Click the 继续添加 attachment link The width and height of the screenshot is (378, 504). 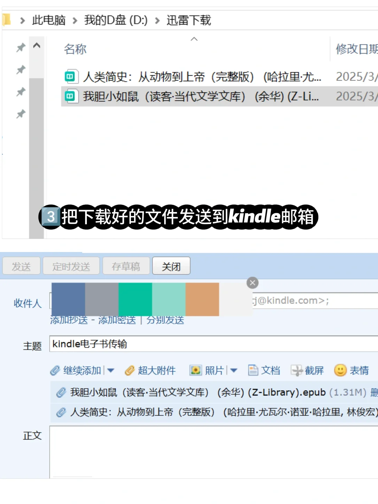[x=82, y=370]
